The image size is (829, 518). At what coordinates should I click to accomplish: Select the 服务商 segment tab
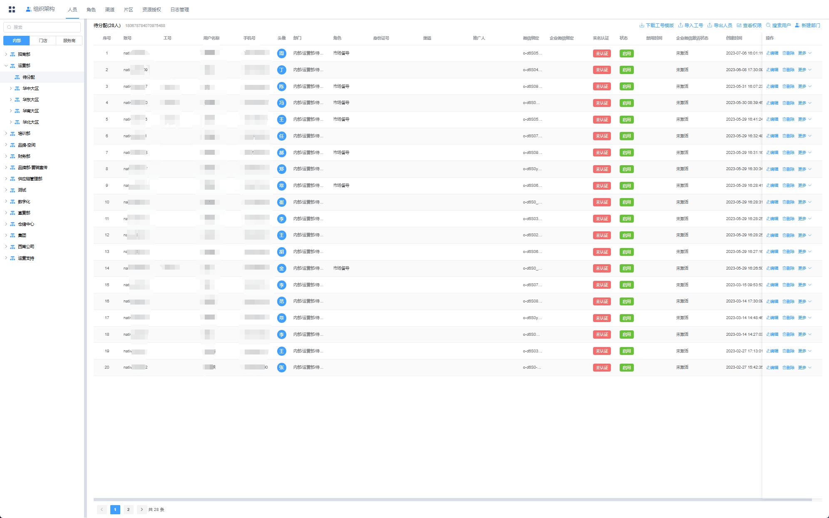[x=69, y=40]
